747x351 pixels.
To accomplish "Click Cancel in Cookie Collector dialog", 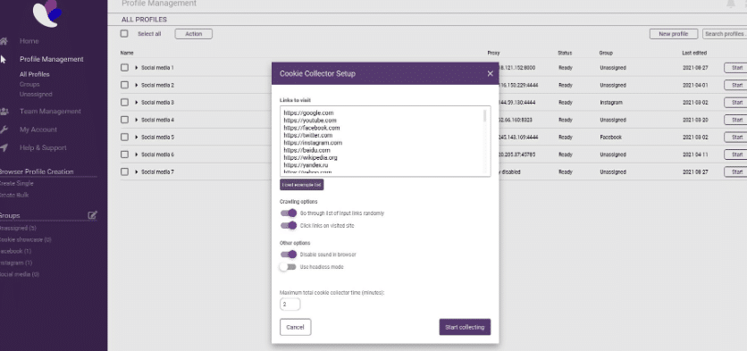I will point(296,327).
